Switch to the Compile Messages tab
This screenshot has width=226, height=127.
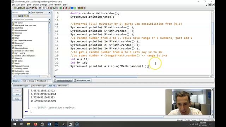[20, 86]
